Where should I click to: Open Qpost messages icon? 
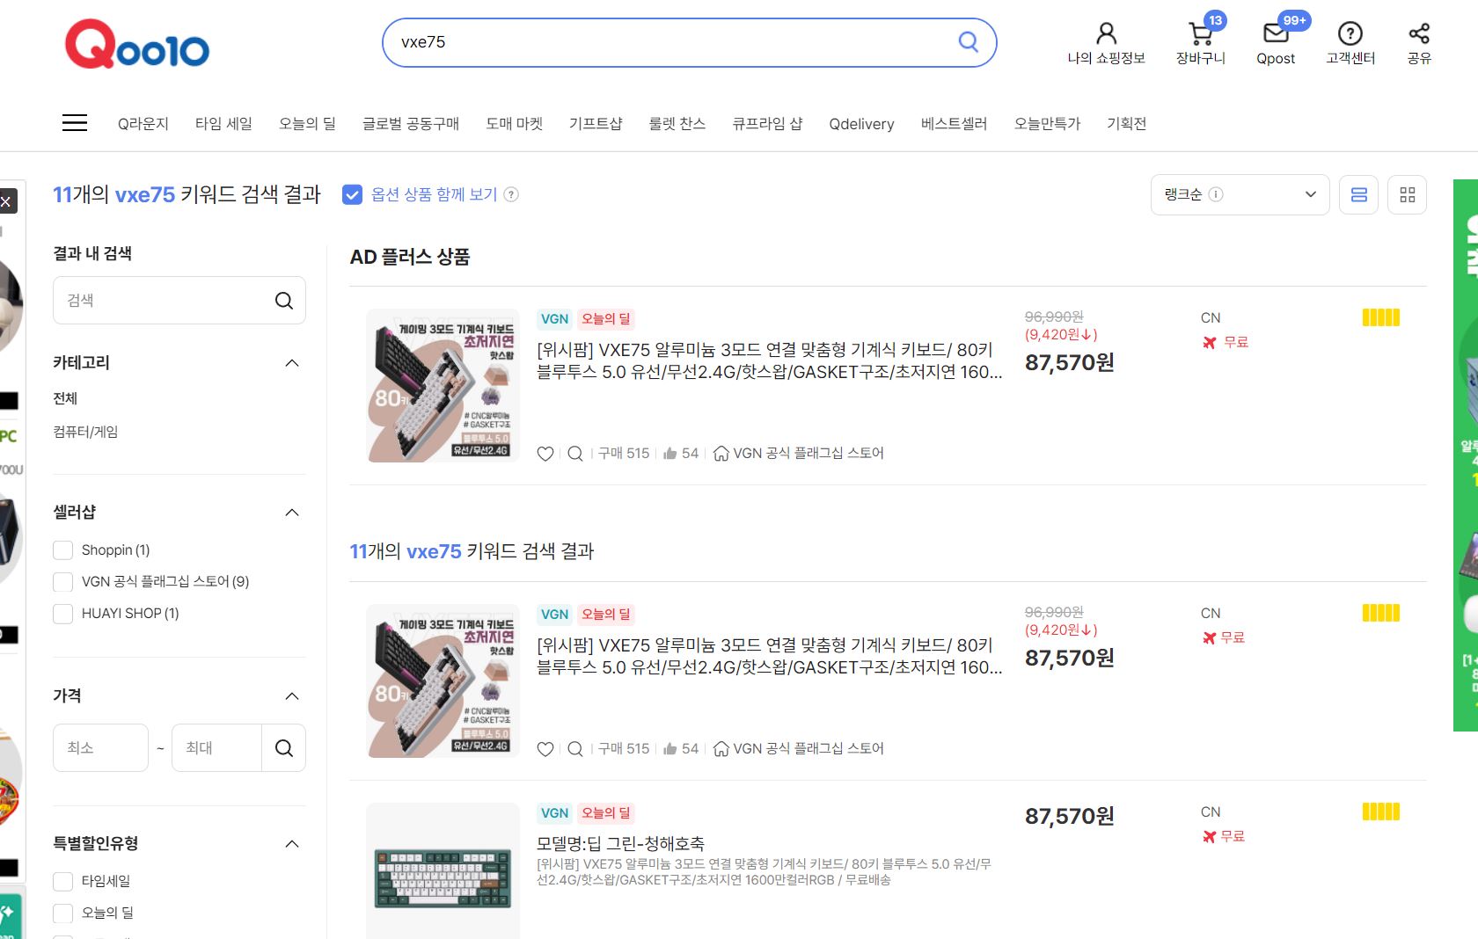click(1276, 34)
